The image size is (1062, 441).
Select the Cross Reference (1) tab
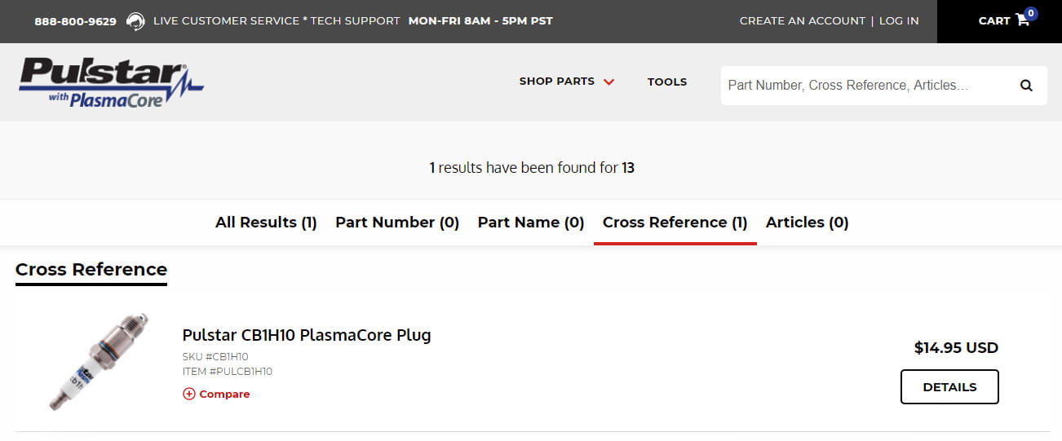[675, 222]
